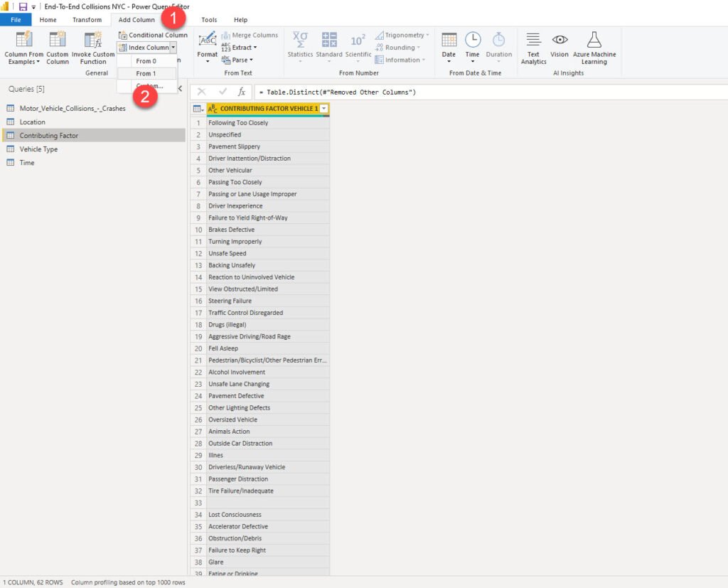This screenshot has height=588, width=728.
Task: Cancel the formula edit with X
Action: tap(201, 92)
